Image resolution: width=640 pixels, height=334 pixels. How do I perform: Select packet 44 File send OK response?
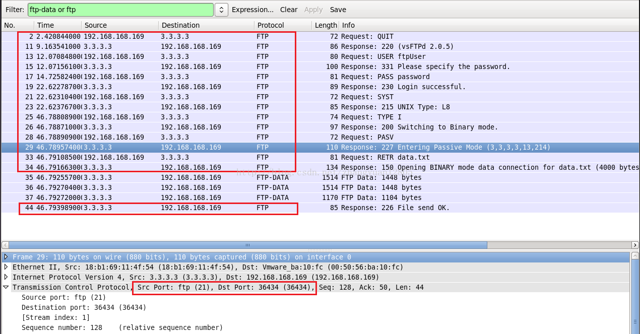(320, 208)
